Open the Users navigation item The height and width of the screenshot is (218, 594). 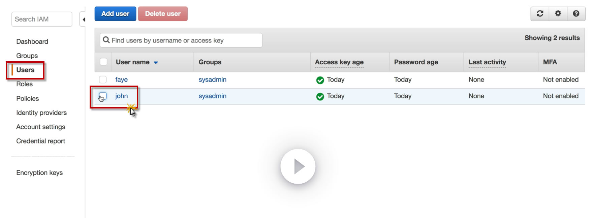point(25,70)
